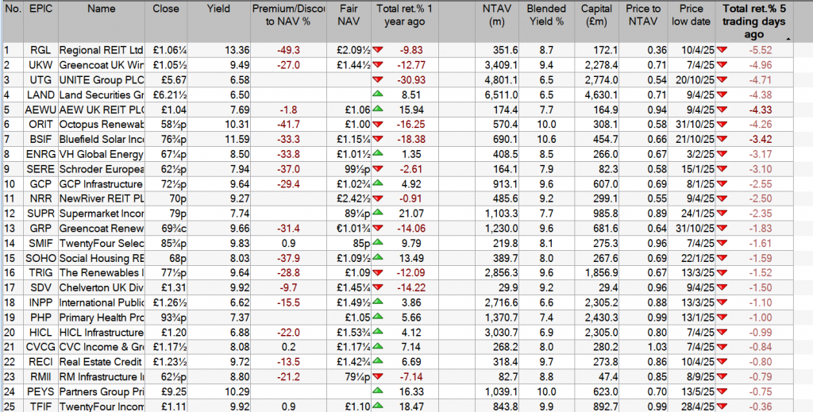
Task: Select row number 12 for SUPR
Action: pyautogui.click(x=10, y=212)
